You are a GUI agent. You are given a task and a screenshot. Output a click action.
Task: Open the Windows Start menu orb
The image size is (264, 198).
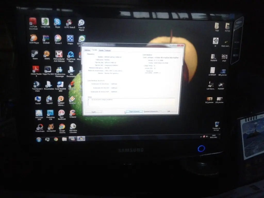[x=39, y=139]
